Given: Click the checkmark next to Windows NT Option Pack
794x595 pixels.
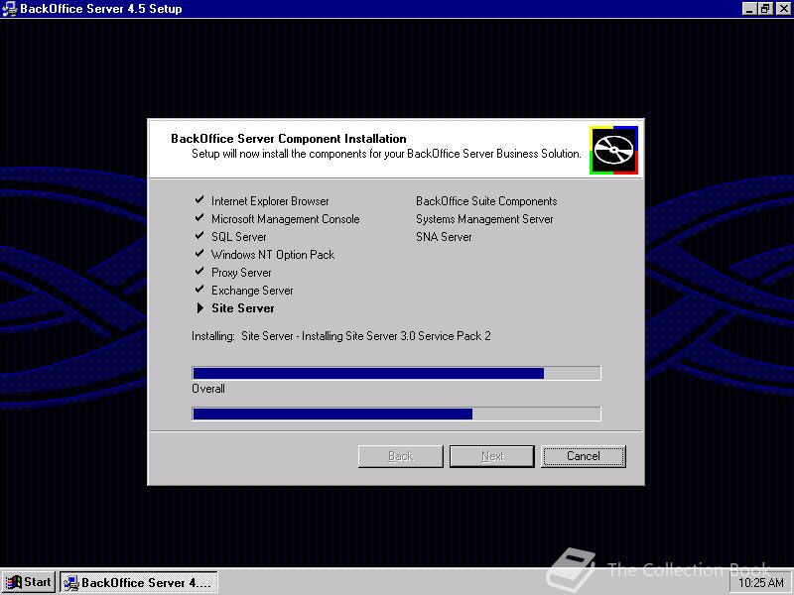Looking at the screenshot, I should coord(199,254).
